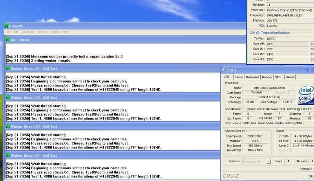This screenshot has width=314, height=181.
Task: Open the Options menu in Prime95
Action: (42, 32)
